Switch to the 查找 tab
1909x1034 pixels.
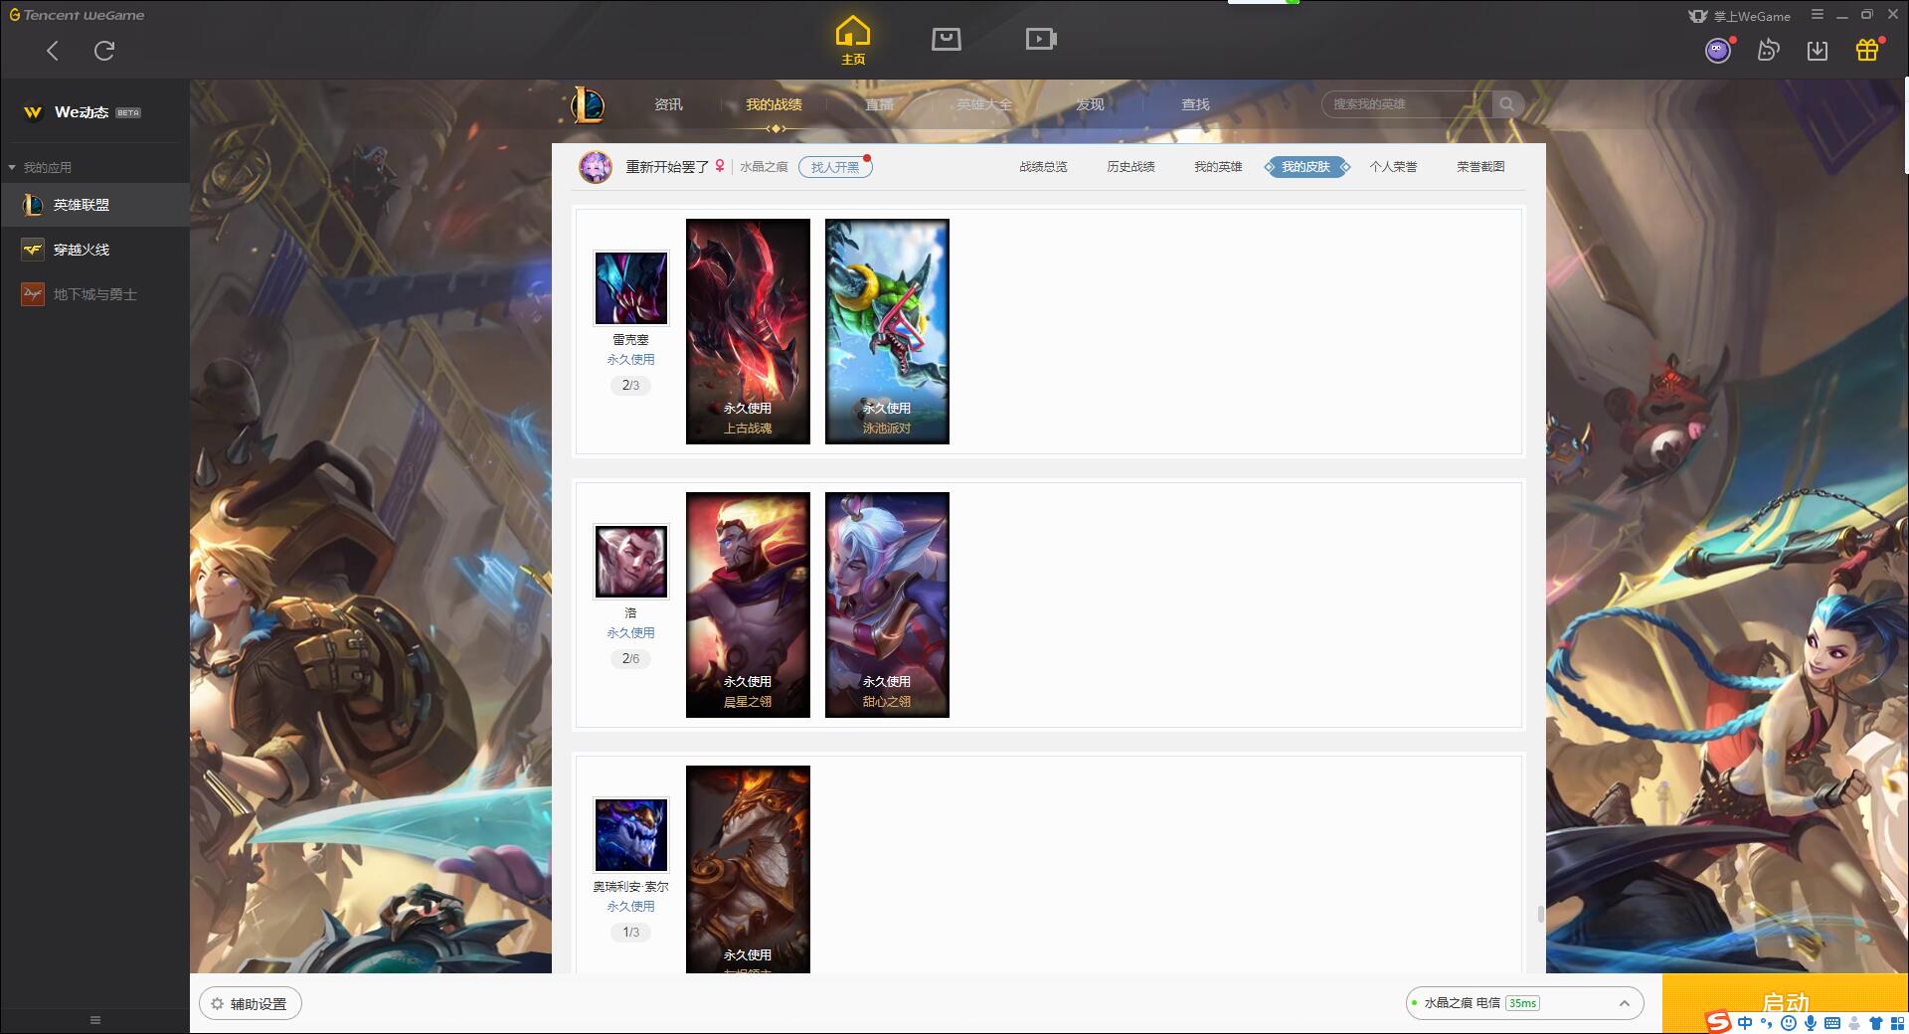click(x=1195, y=104)
